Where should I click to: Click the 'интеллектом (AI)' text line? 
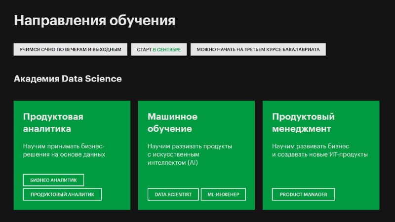172,162
